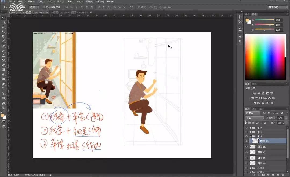Select the Path Selection tool
This screenshot has height=177, width=290.
pos(3,94)
